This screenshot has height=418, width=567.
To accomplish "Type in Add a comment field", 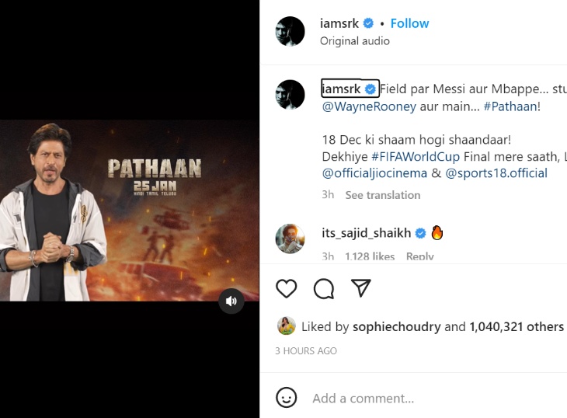I will (x=419, y=398).
